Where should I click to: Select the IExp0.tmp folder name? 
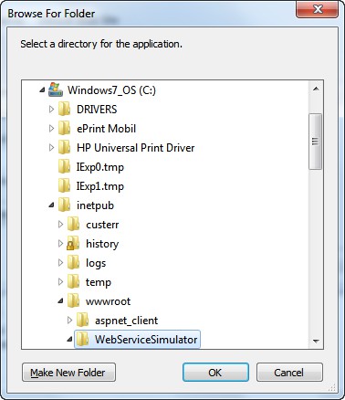point(100,167)
